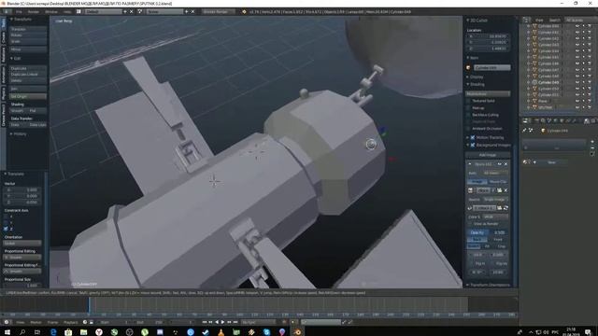Viewport: 598px width, 336px height.
Task: Remove the background image with X icon
Action: [x=506, y=164]
